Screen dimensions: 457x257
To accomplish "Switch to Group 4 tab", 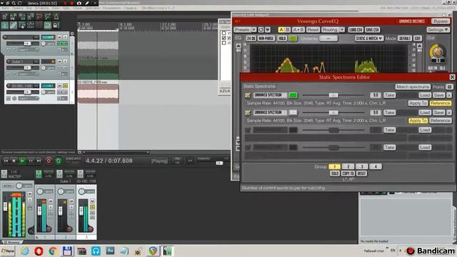I will pyautogui.click(x=376, y=166).
